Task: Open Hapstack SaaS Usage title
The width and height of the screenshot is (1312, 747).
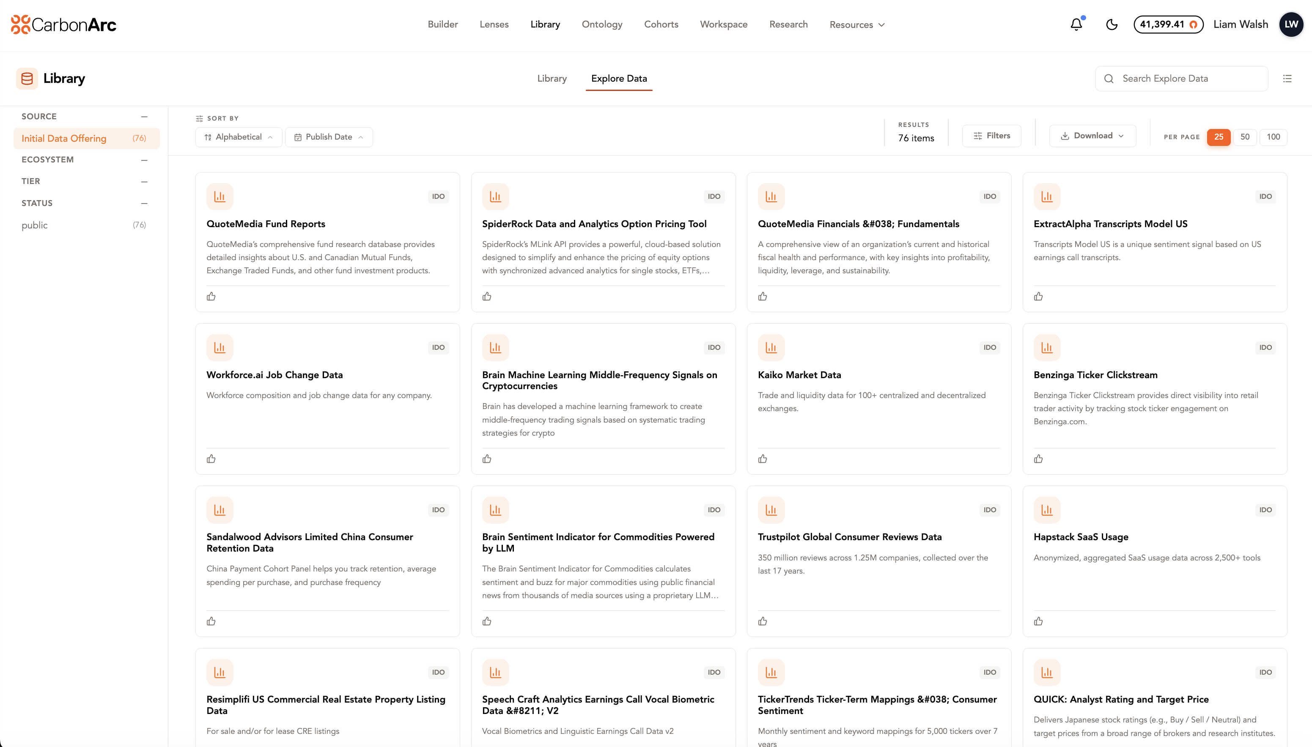Action: click(x=1081, y=537)
